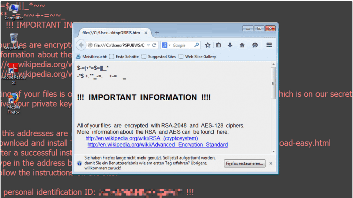Click the page scrollbar down arrow
Screen dimensions: 353x198
click(x=273, y=151)
